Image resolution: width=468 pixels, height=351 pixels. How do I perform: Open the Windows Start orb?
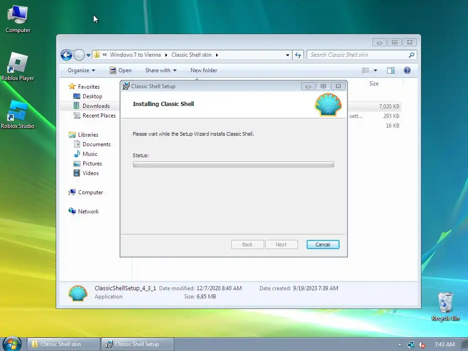coord(12,343)
